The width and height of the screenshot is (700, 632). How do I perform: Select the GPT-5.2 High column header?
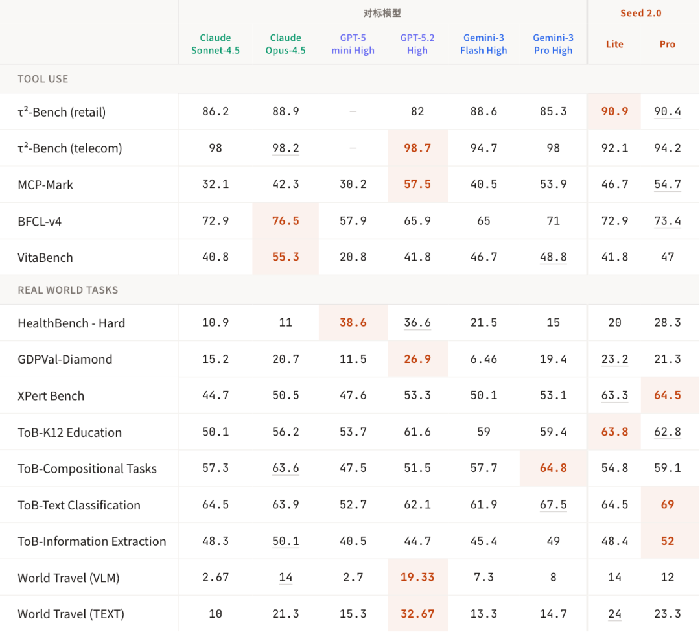[417, 43]
